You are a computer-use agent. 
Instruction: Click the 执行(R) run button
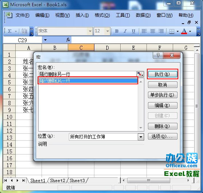click(163, 74)
